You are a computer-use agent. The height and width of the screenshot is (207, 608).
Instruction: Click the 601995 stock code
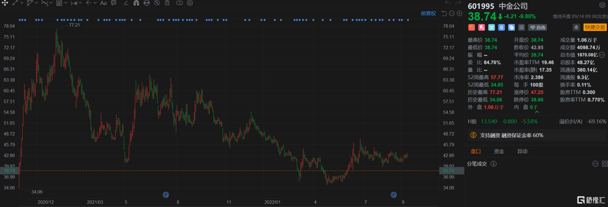pyautogui.click(x=481, y=6)
